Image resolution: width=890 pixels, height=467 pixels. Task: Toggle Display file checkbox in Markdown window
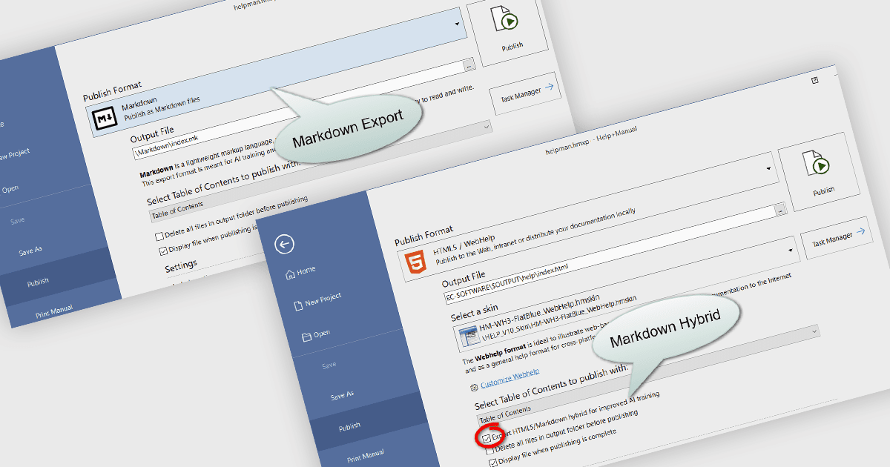pyautogui.click(x=163, y=250)
